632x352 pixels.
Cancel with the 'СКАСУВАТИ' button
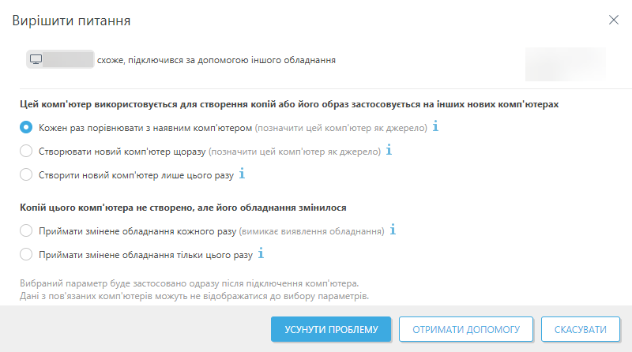coord(581,329)
